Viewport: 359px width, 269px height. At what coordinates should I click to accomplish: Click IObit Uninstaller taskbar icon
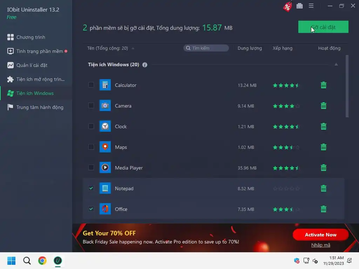(x=58, y=261)
